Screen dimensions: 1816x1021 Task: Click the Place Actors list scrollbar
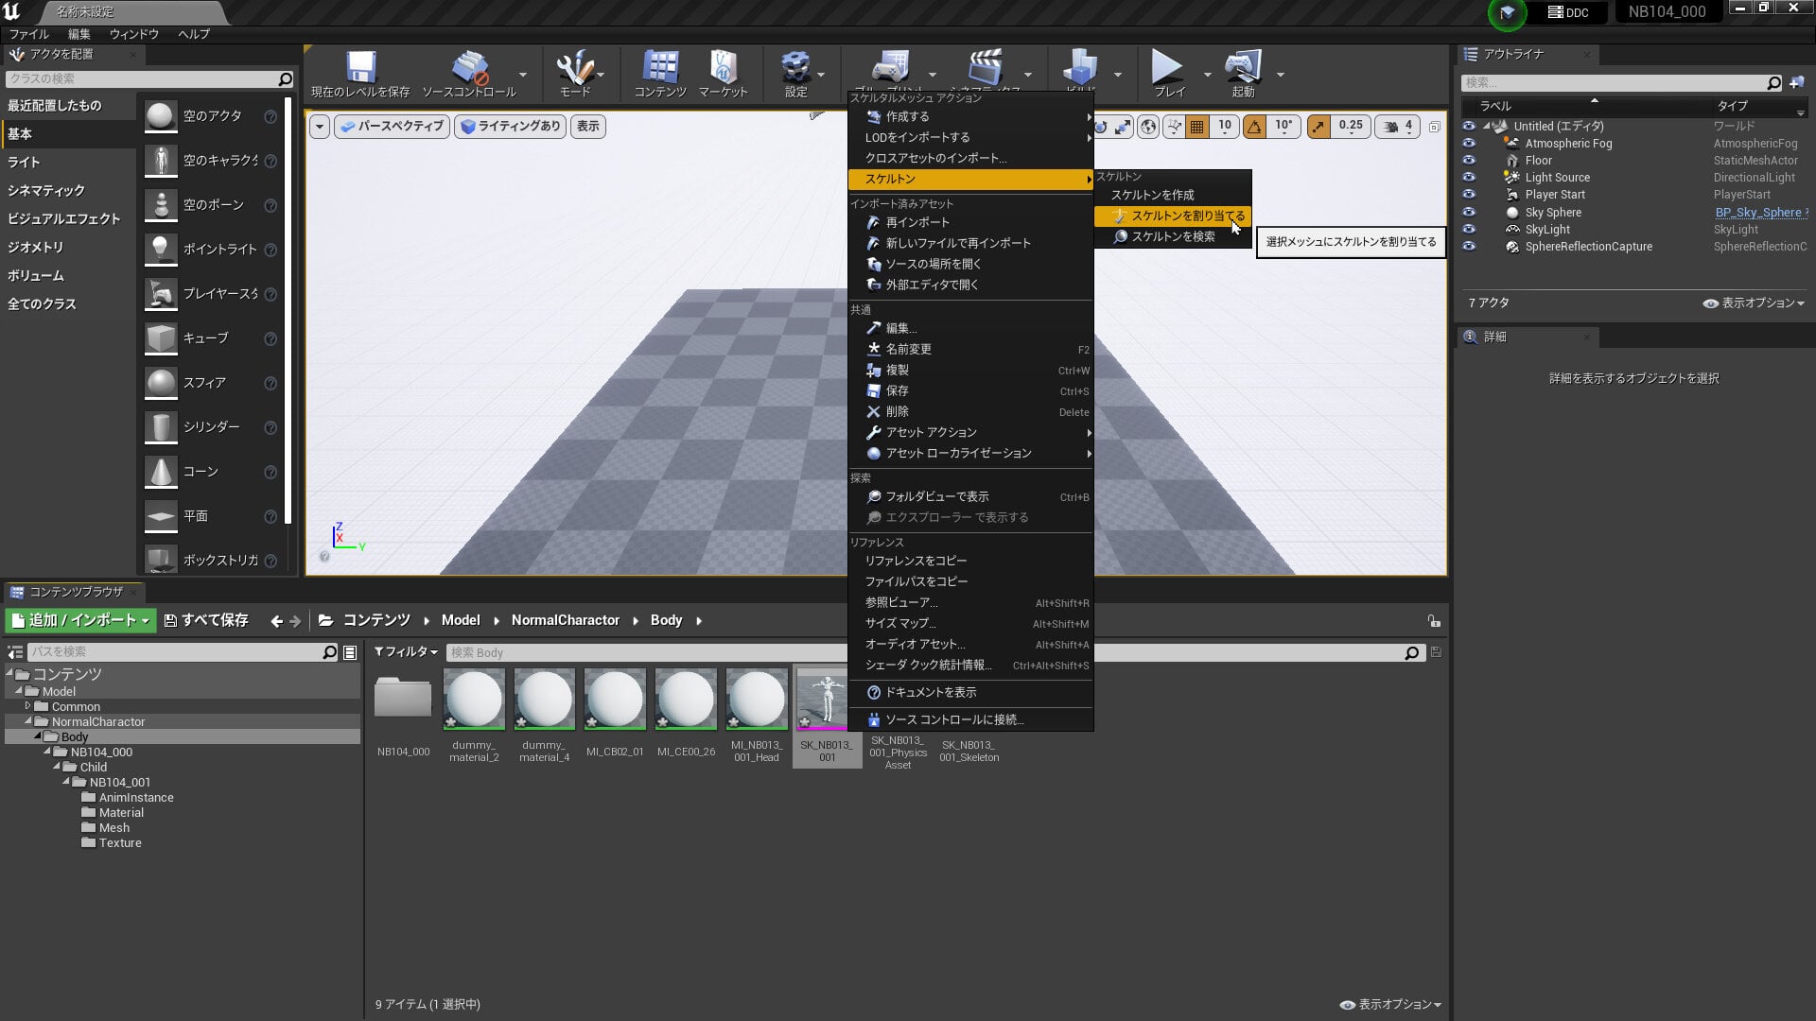tap(288, 309)
